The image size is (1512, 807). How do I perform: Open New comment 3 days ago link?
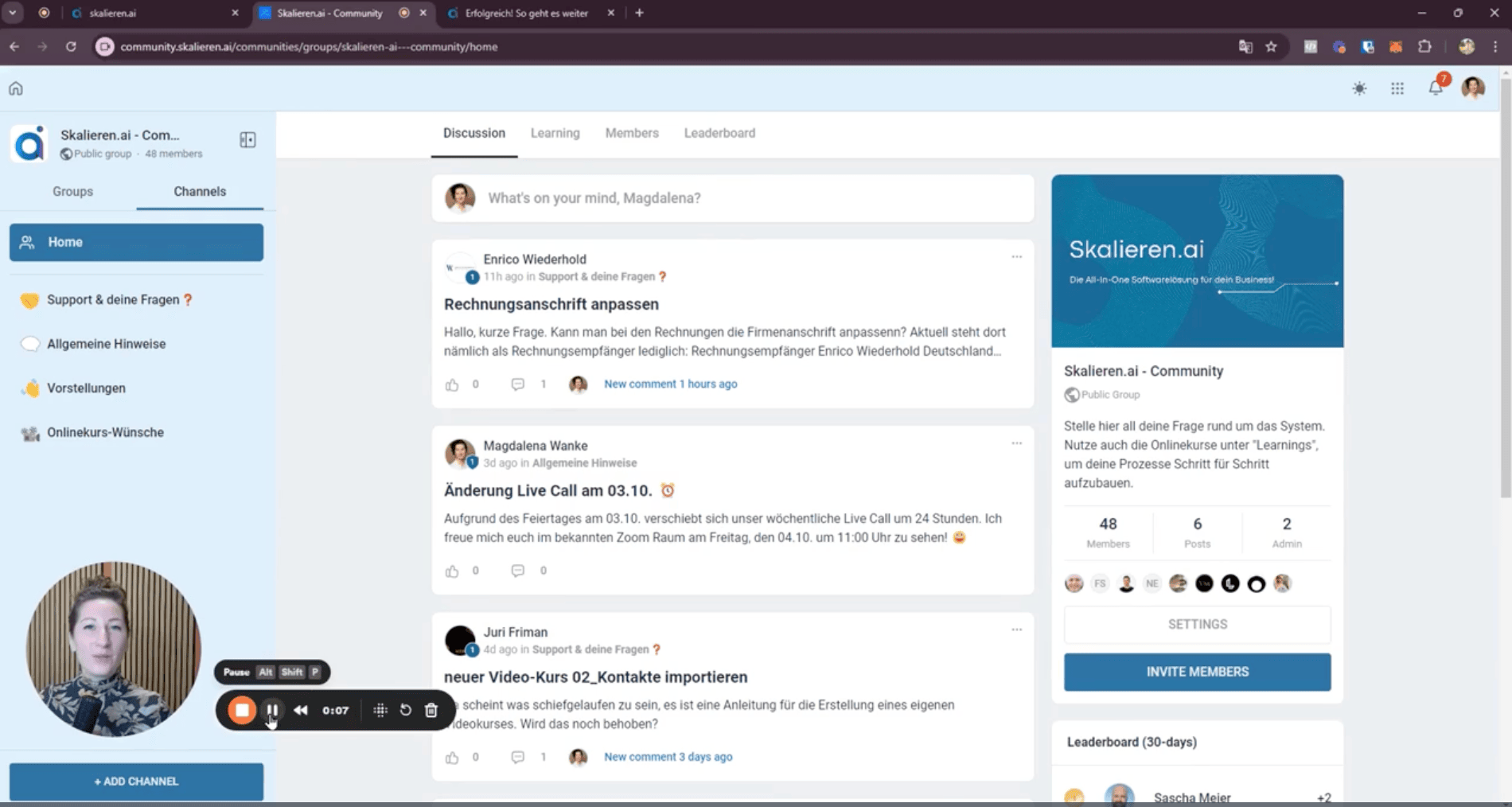click(x=668, y=757)
